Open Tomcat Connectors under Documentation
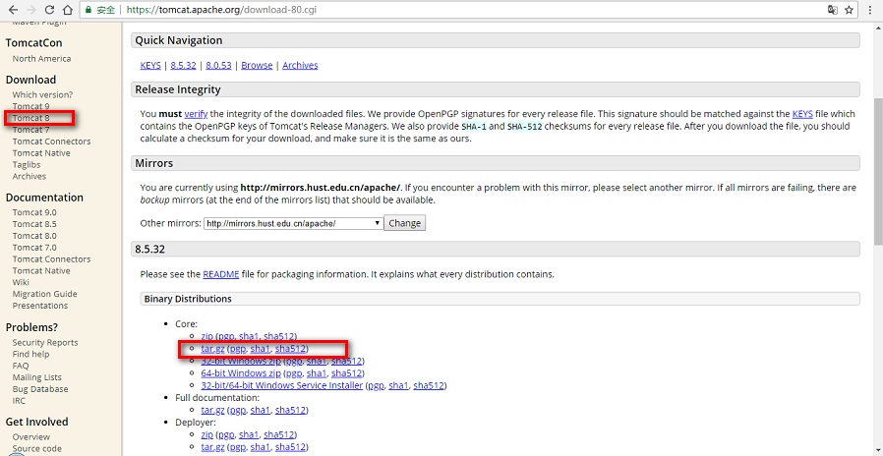Viewport: 883px width, 456px height. (51, 259)
